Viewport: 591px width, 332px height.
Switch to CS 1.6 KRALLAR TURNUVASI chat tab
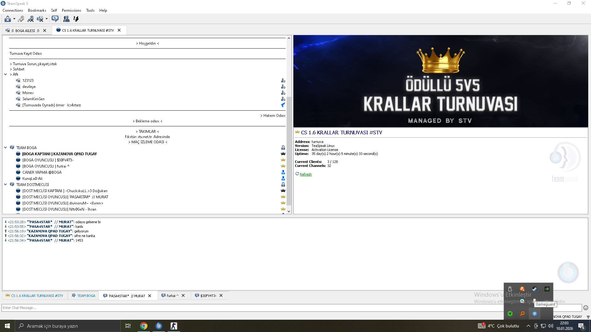34,296
